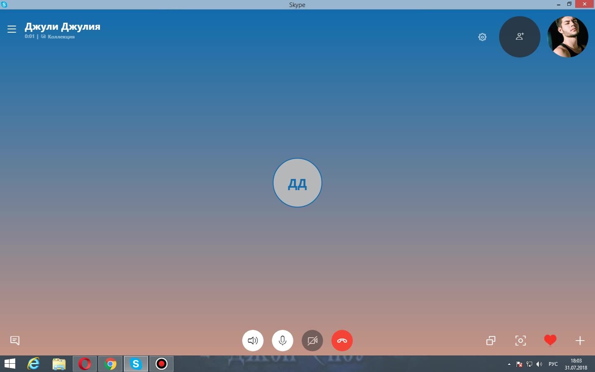Click your own profile picture

click(567, 37)
